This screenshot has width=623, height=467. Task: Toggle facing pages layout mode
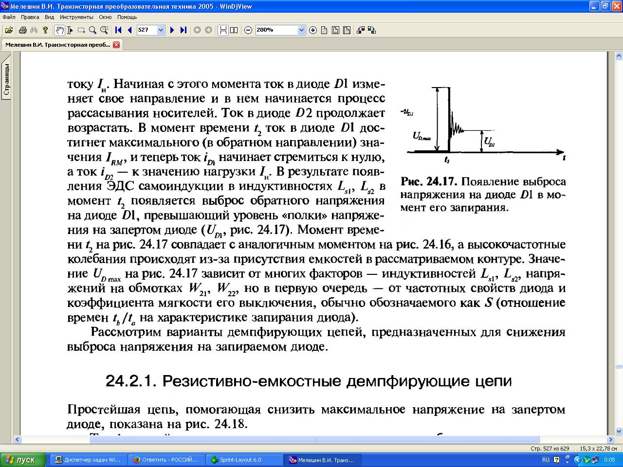click(234, 30)
